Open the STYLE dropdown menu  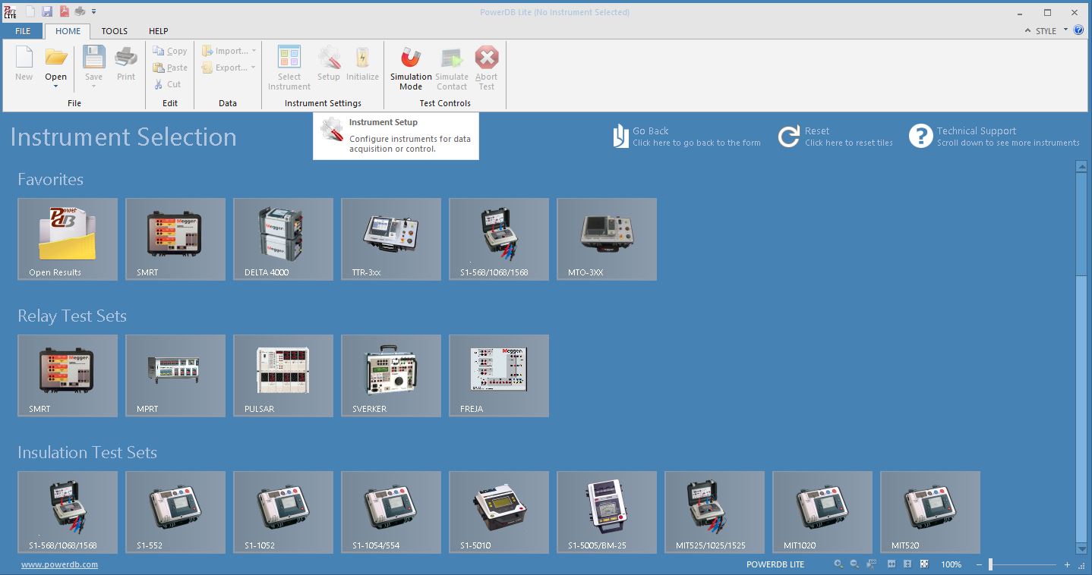pyautogui.click(x=1065, y=31)
